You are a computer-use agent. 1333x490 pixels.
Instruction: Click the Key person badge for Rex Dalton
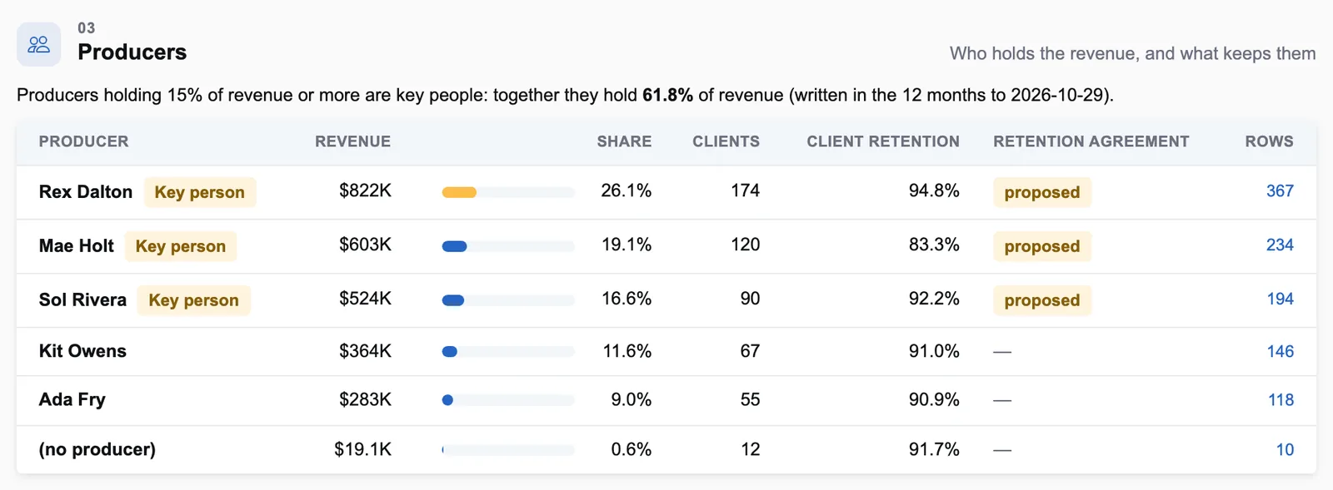[200, 192]
